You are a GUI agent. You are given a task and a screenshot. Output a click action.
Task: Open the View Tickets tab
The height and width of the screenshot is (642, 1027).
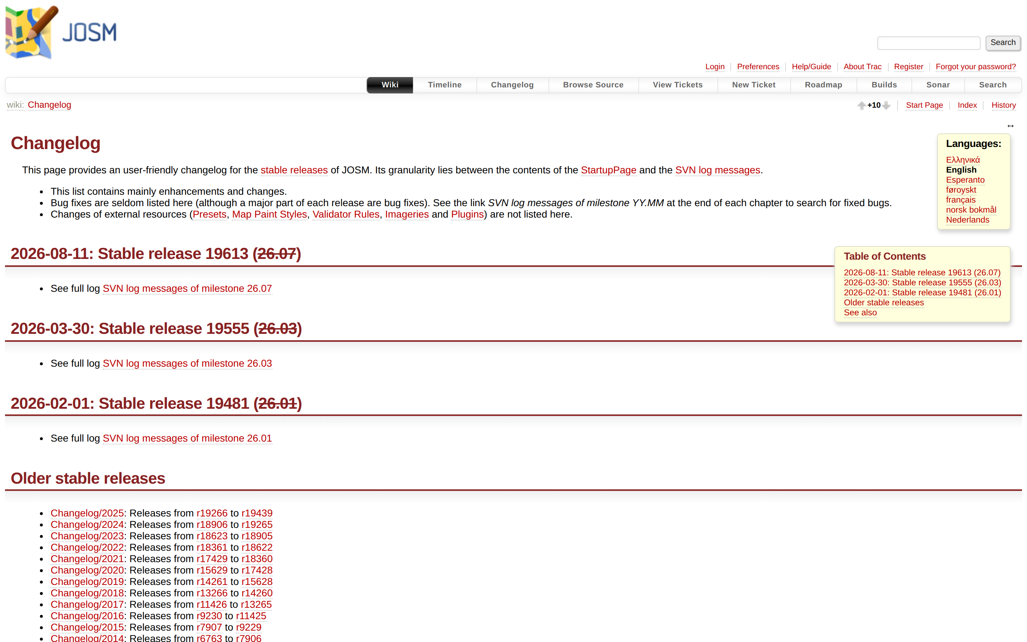pyautogui.click(x=678, y=85)
